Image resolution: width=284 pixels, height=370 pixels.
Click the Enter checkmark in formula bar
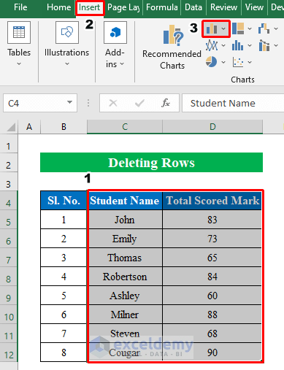(139, 103)
